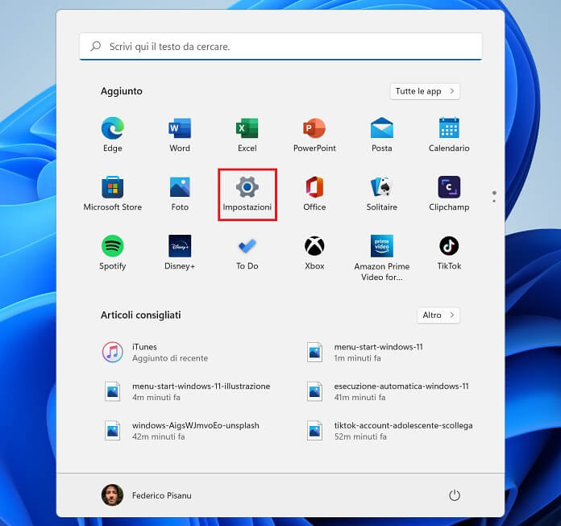
Task: Open the Excel app
Action: [247, 135]
